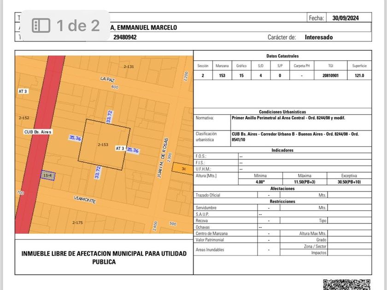The image size is (387, 290).
Task: Click the 'Zona / Sector' label
Action: (x=315, y=246)
